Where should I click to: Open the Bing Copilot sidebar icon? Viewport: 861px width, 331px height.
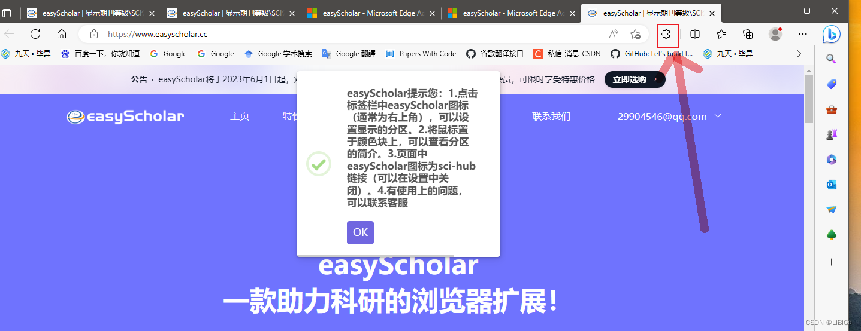click(x=831, y=35)
